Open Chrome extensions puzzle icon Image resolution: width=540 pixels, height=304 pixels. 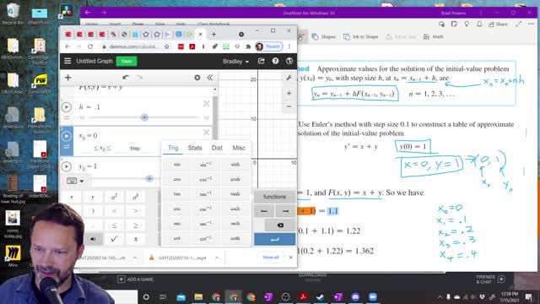tap(248, 46)
